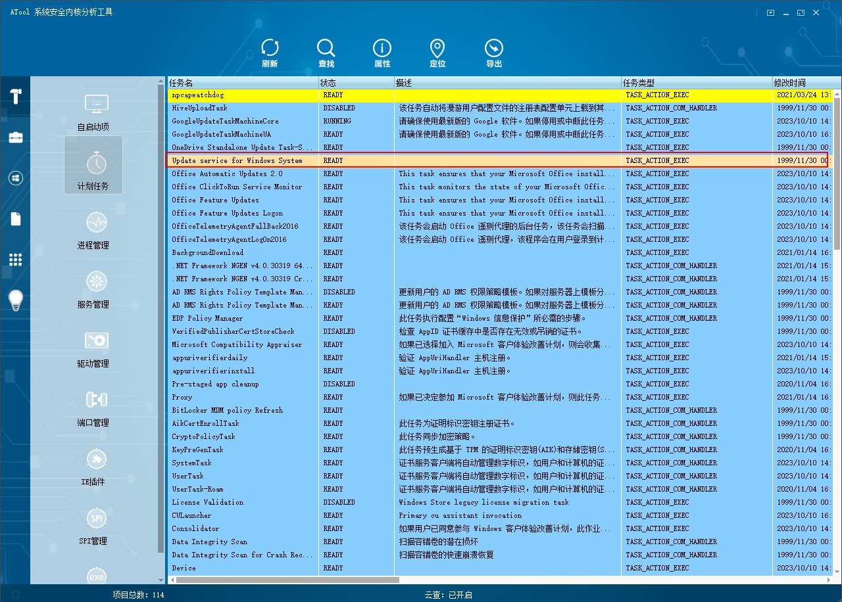The image size is (842, 602).
Task: Select the AikCertEnrollTask row
Action: pyautogui.click(x=501, y=423)
